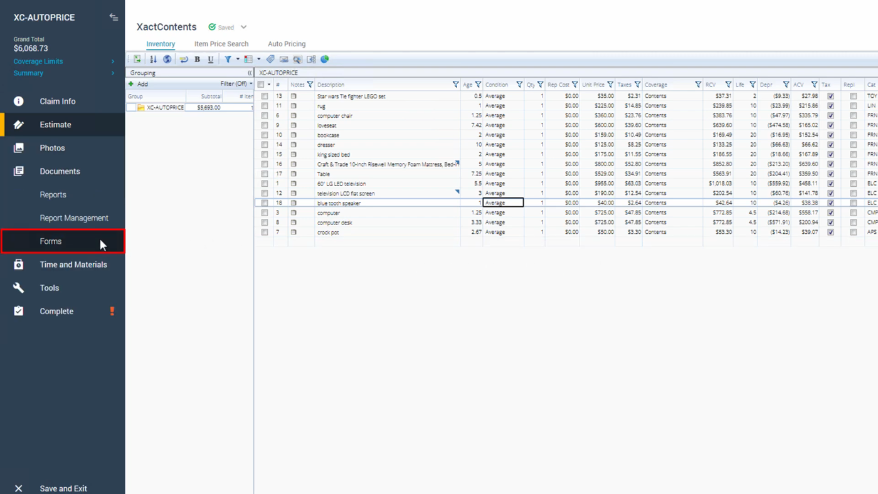
Task: Click the column chooser toolbar icon
Action: pos(248,59)
